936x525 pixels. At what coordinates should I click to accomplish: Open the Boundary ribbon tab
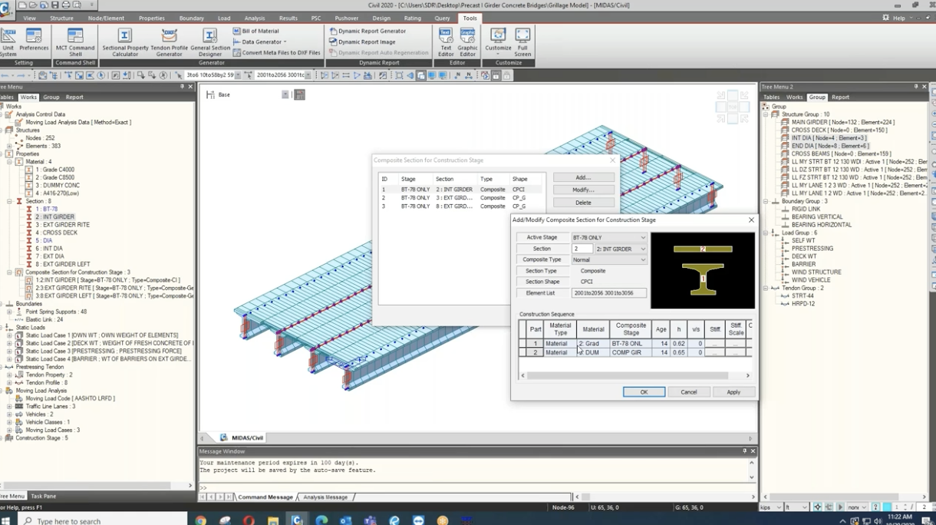pyautogui.click(x=192, y=18)
